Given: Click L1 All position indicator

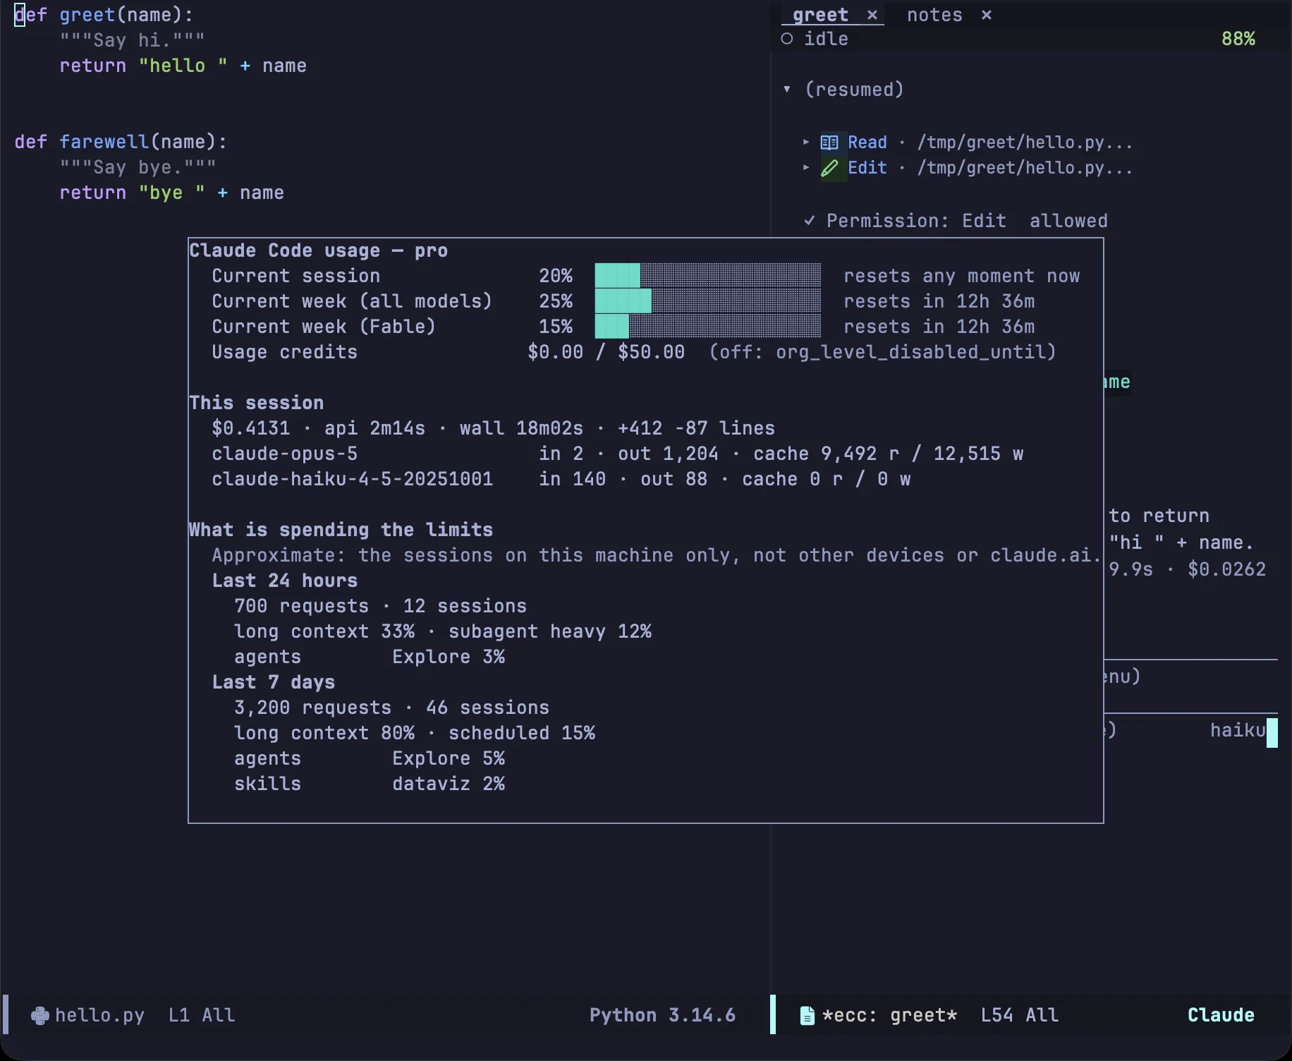Looking at the screenshot, I should [x=201, y=1015].
